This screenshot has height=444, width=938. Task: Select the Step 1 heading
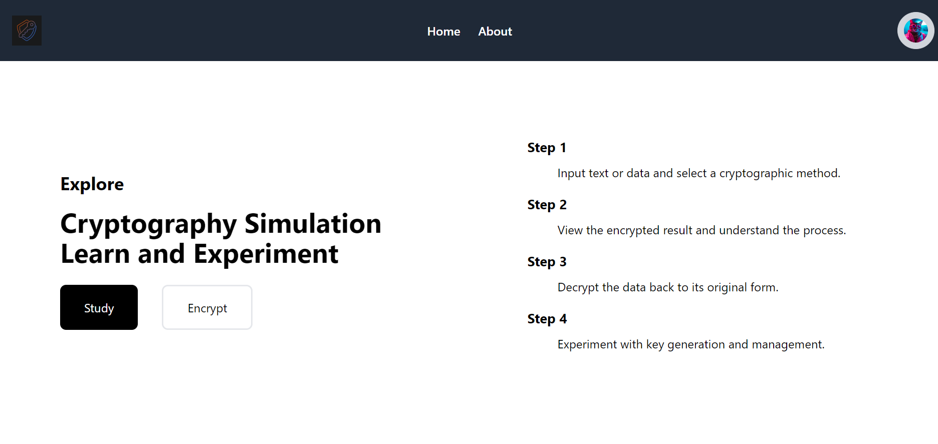point(547,148)
